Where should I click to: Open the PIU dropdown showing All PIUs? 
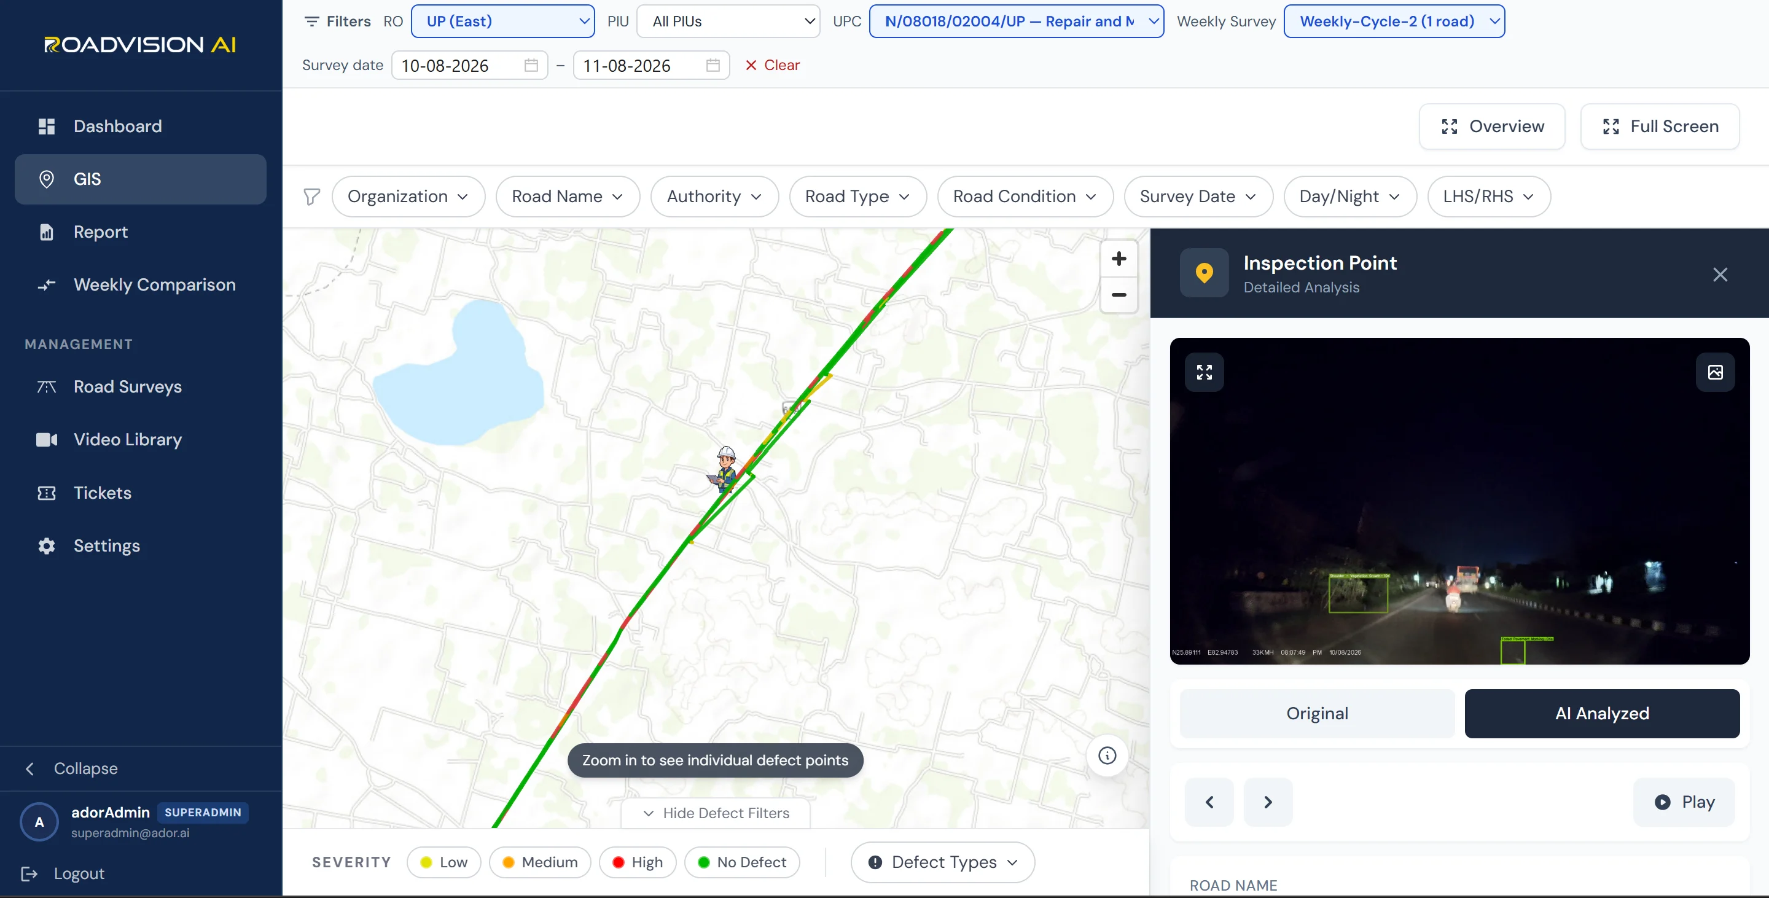728,21
